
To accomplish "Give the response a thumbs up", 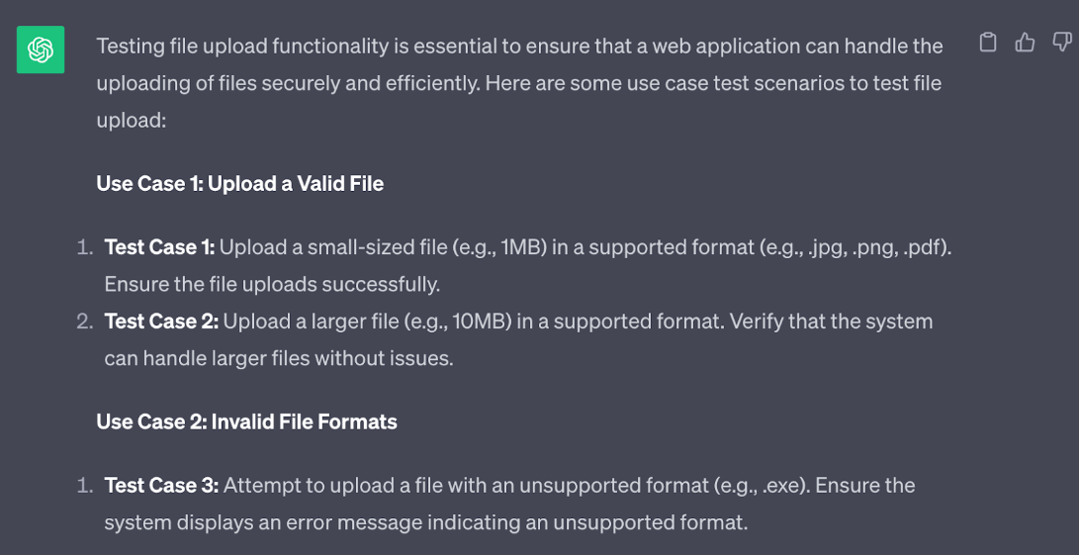I will (1026, 43).
